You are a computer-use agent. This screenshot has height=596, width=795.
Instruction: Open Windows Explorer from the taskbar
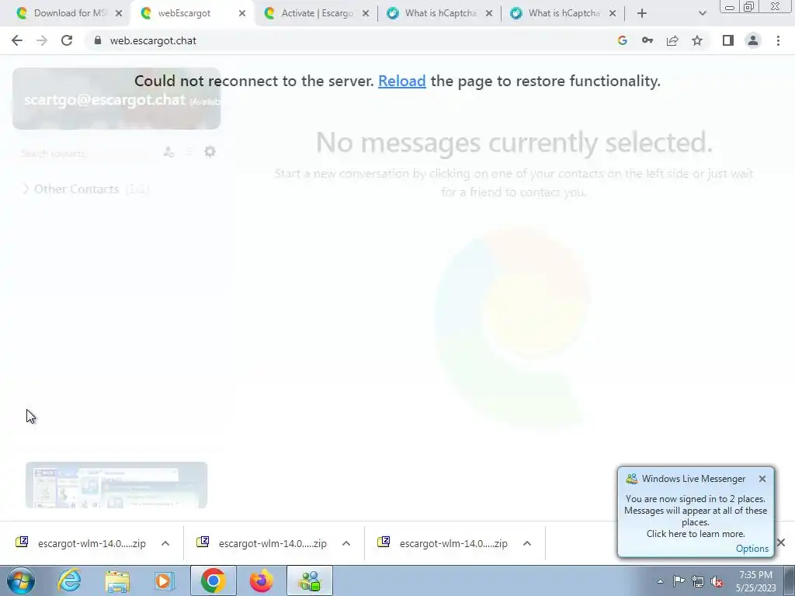pos(117,580)
